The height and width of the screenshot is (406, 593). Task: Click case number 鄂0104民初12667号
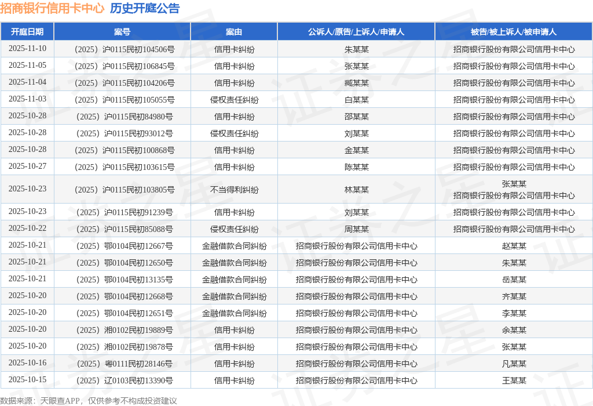click(125, 246)
